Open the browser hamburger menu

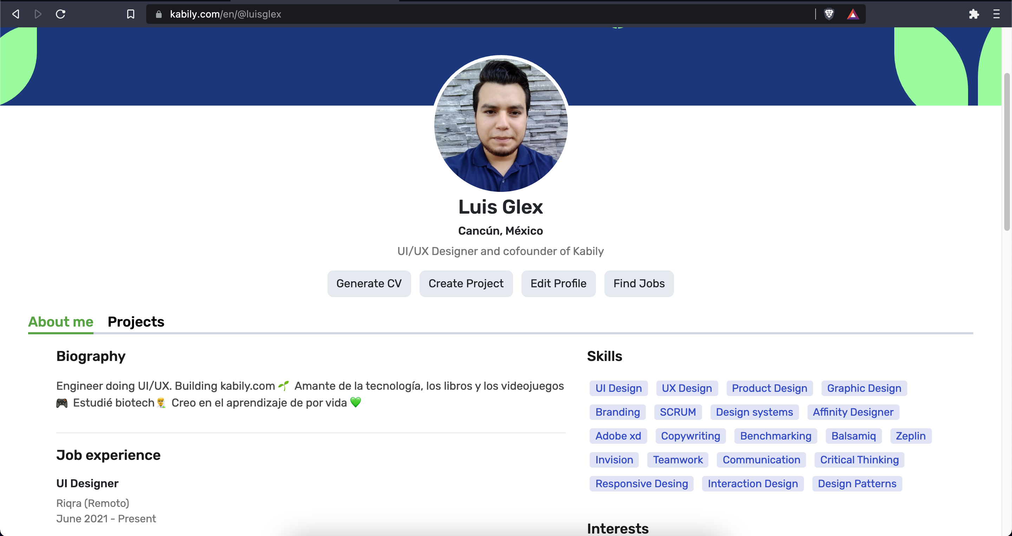[x=996, y=14]
